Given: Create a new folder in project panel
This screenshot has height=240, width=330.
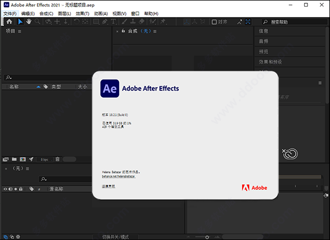Looking at the screenshot, I should (x=14, y=159).
